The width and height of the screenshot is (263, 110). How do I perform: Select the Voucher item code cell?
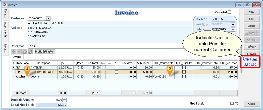(x=21, y=77)
